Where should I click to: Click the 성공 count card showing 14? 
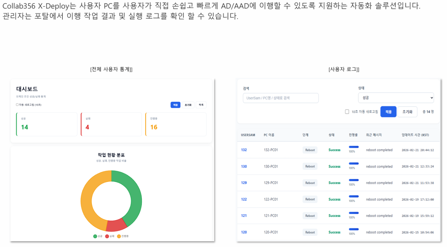coord(47,124)
